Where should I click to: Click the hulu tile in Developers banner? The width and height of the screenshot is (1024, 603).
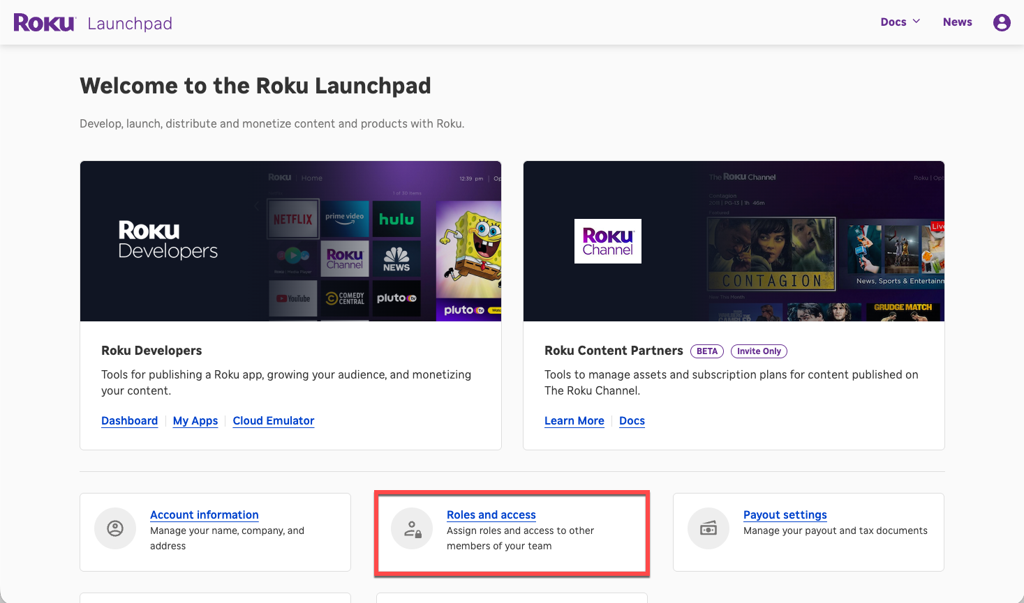(396, 219)
